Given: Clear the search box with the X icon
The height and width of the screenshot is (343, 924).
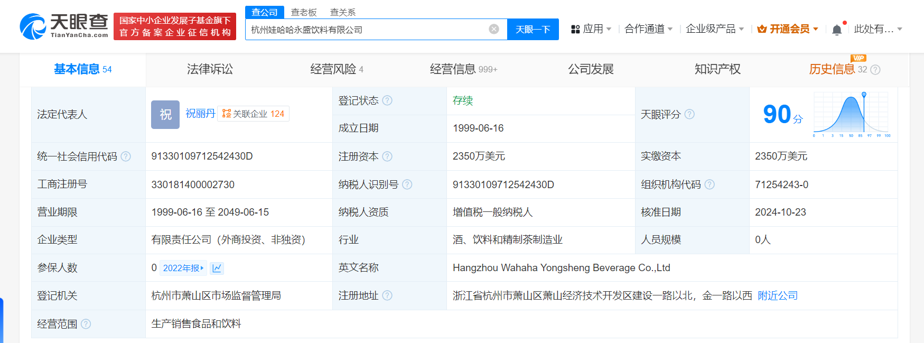Looking at the screenshot, I should click(x=494, y=29).
